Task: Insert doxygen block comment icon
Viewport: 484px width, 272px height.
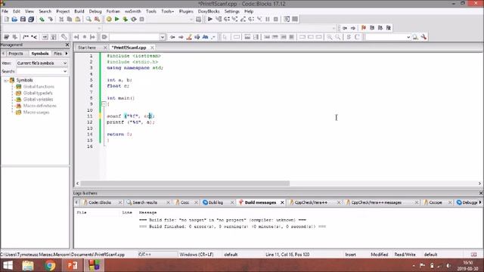Action: tap(26, 37)
